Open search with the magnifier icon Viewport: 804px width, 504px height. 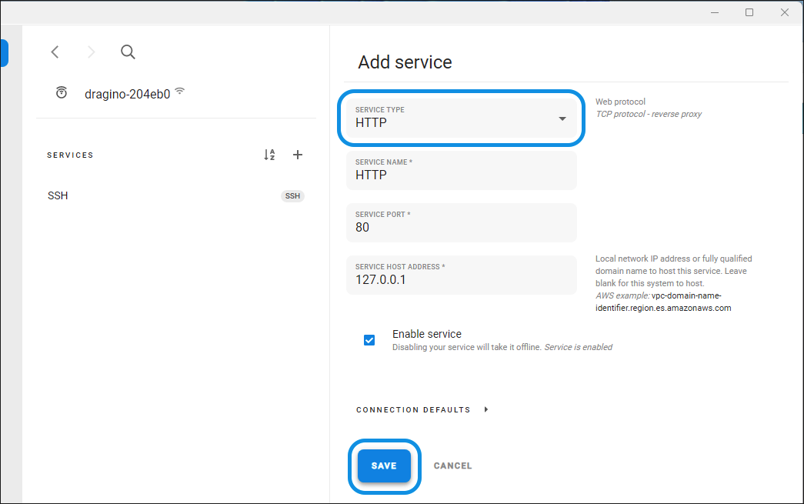click(128, 52)
